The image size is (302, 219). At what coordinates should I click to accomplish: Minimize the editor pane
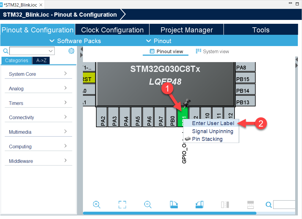[x=290, y=3]
